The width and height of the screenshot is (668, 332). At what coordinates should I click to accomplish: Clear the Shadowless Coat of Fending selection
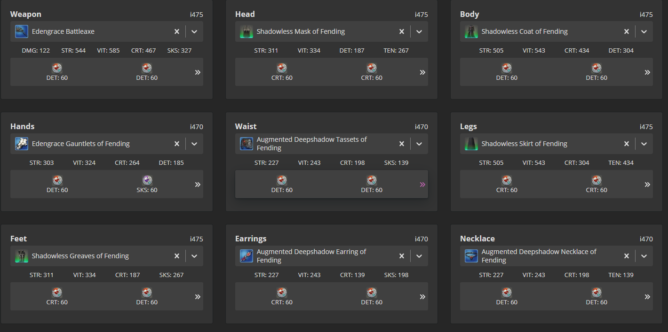(627, 31)
